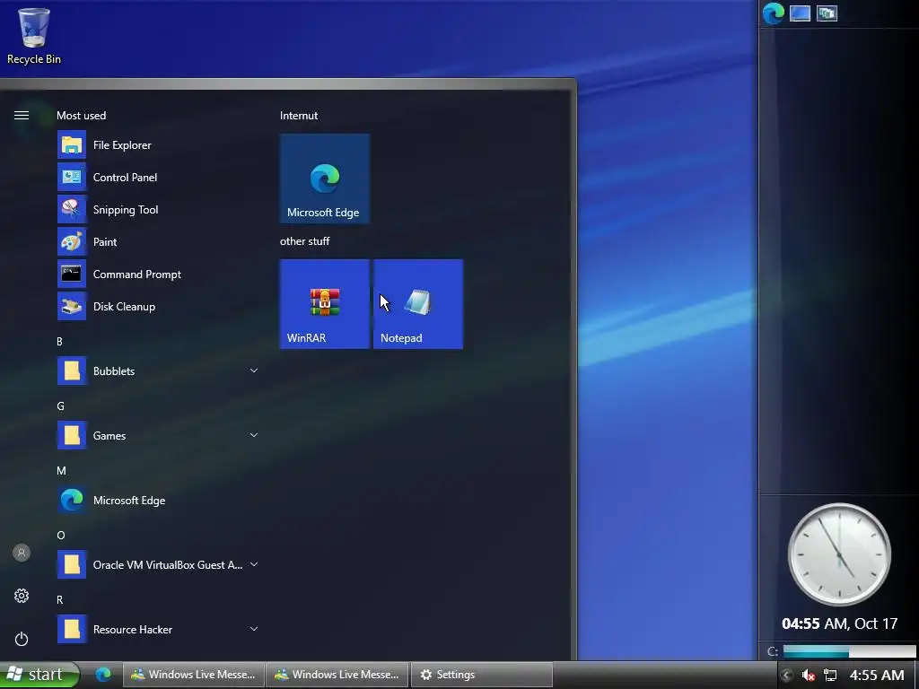919x689 pixels.
Task: Launch Control Panel from Most used
Action: [x=158, y=178]
